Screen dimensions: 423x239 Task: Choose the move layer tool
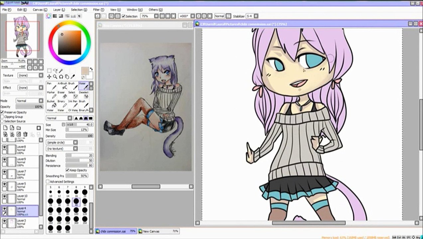[49, 77]
